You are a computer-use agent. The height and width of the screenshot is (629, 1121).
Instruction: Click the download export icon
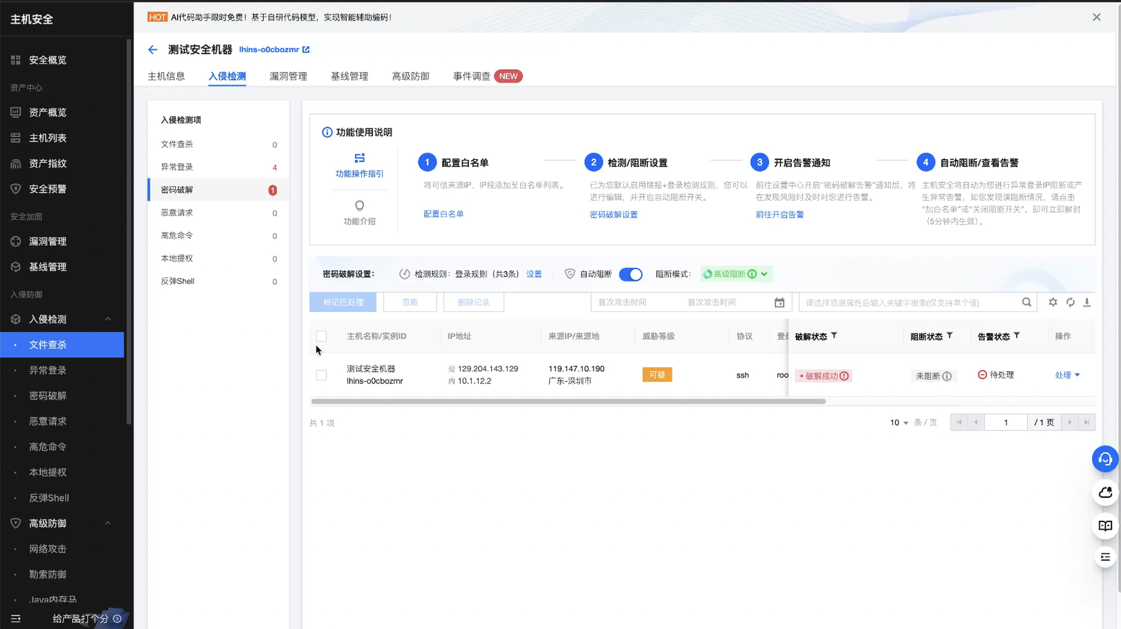click(1087, 302)
